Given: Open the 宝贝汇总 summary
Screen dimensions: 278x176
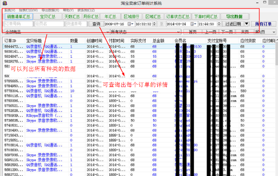Looking at the screenshot, I should pyautogui.click(x=48, y=17).
